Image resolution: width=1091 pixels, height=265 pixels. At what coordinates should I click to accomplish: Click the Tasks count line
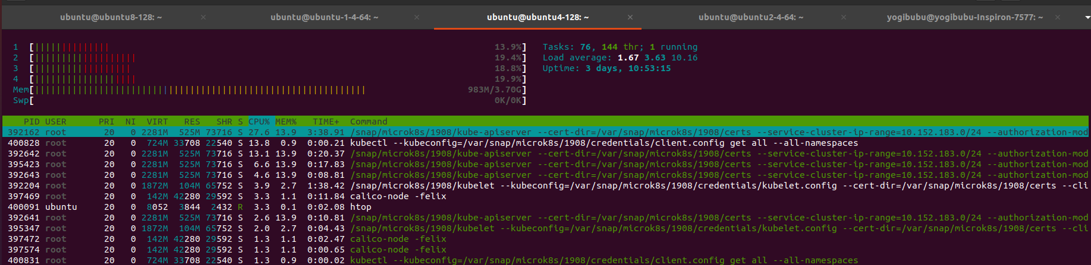pyautogui.click(x=620, y=47)
